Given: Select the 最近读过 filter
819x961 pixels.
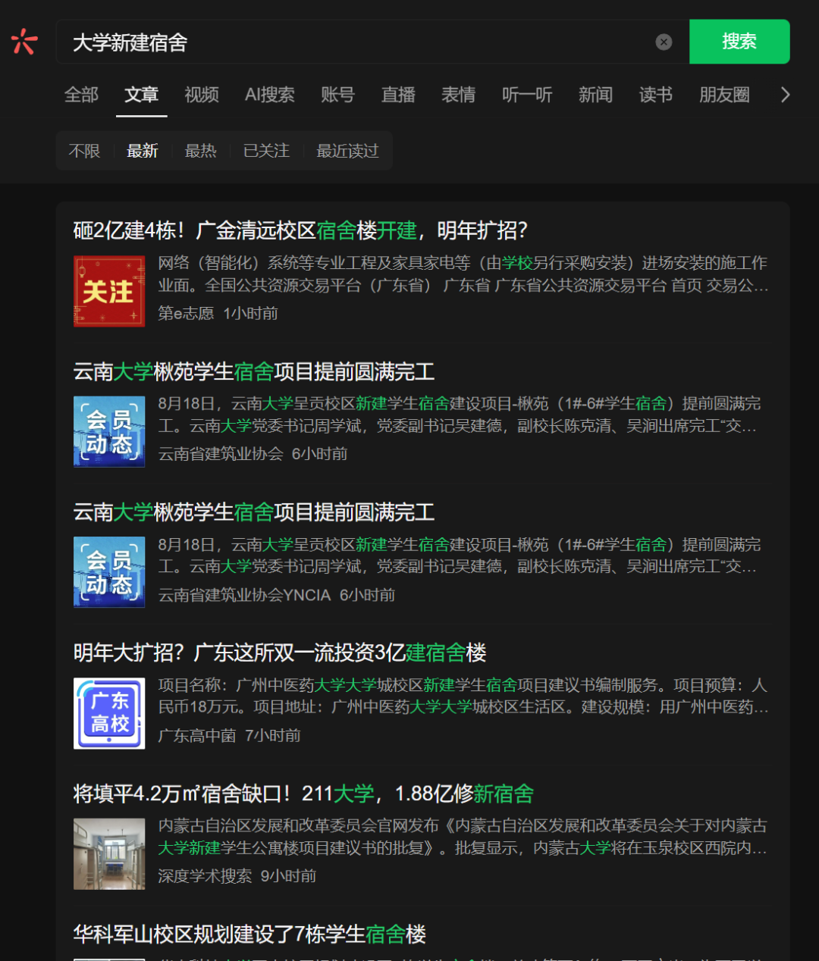Looking at the screenshot, I should [347, 151].
